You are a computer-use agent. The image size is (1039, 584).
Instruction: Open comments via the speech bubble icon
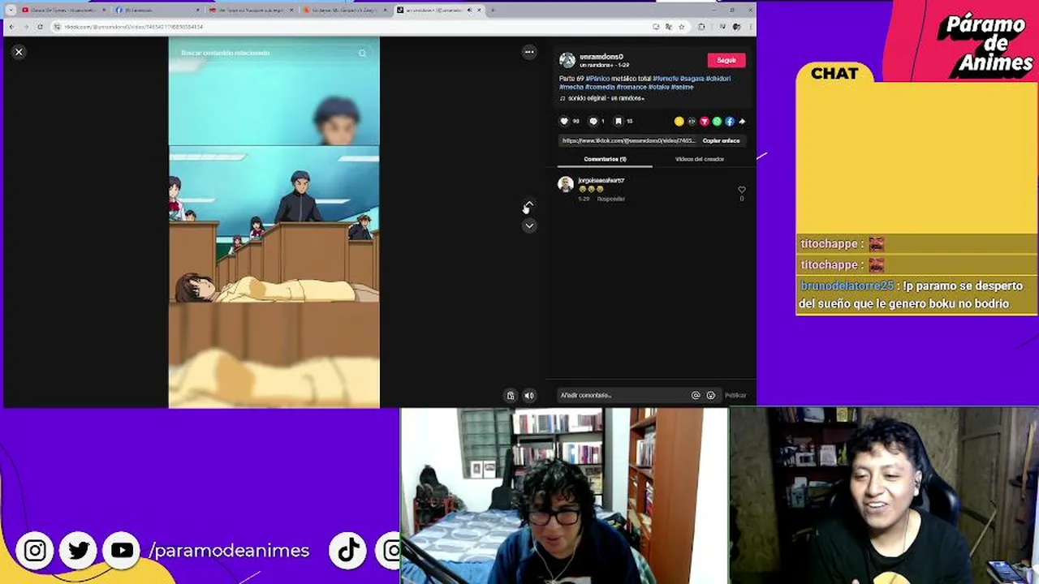593,122
